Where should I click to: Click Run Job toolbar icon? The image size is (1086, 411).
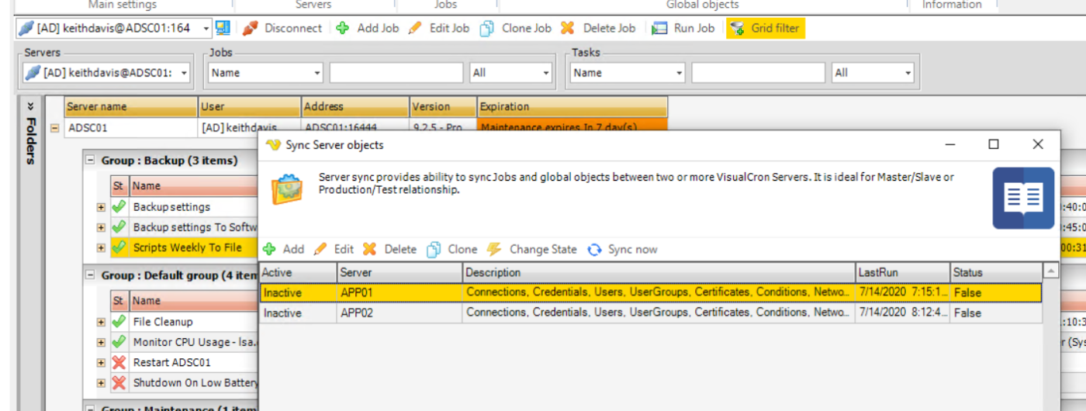[660, 29]
